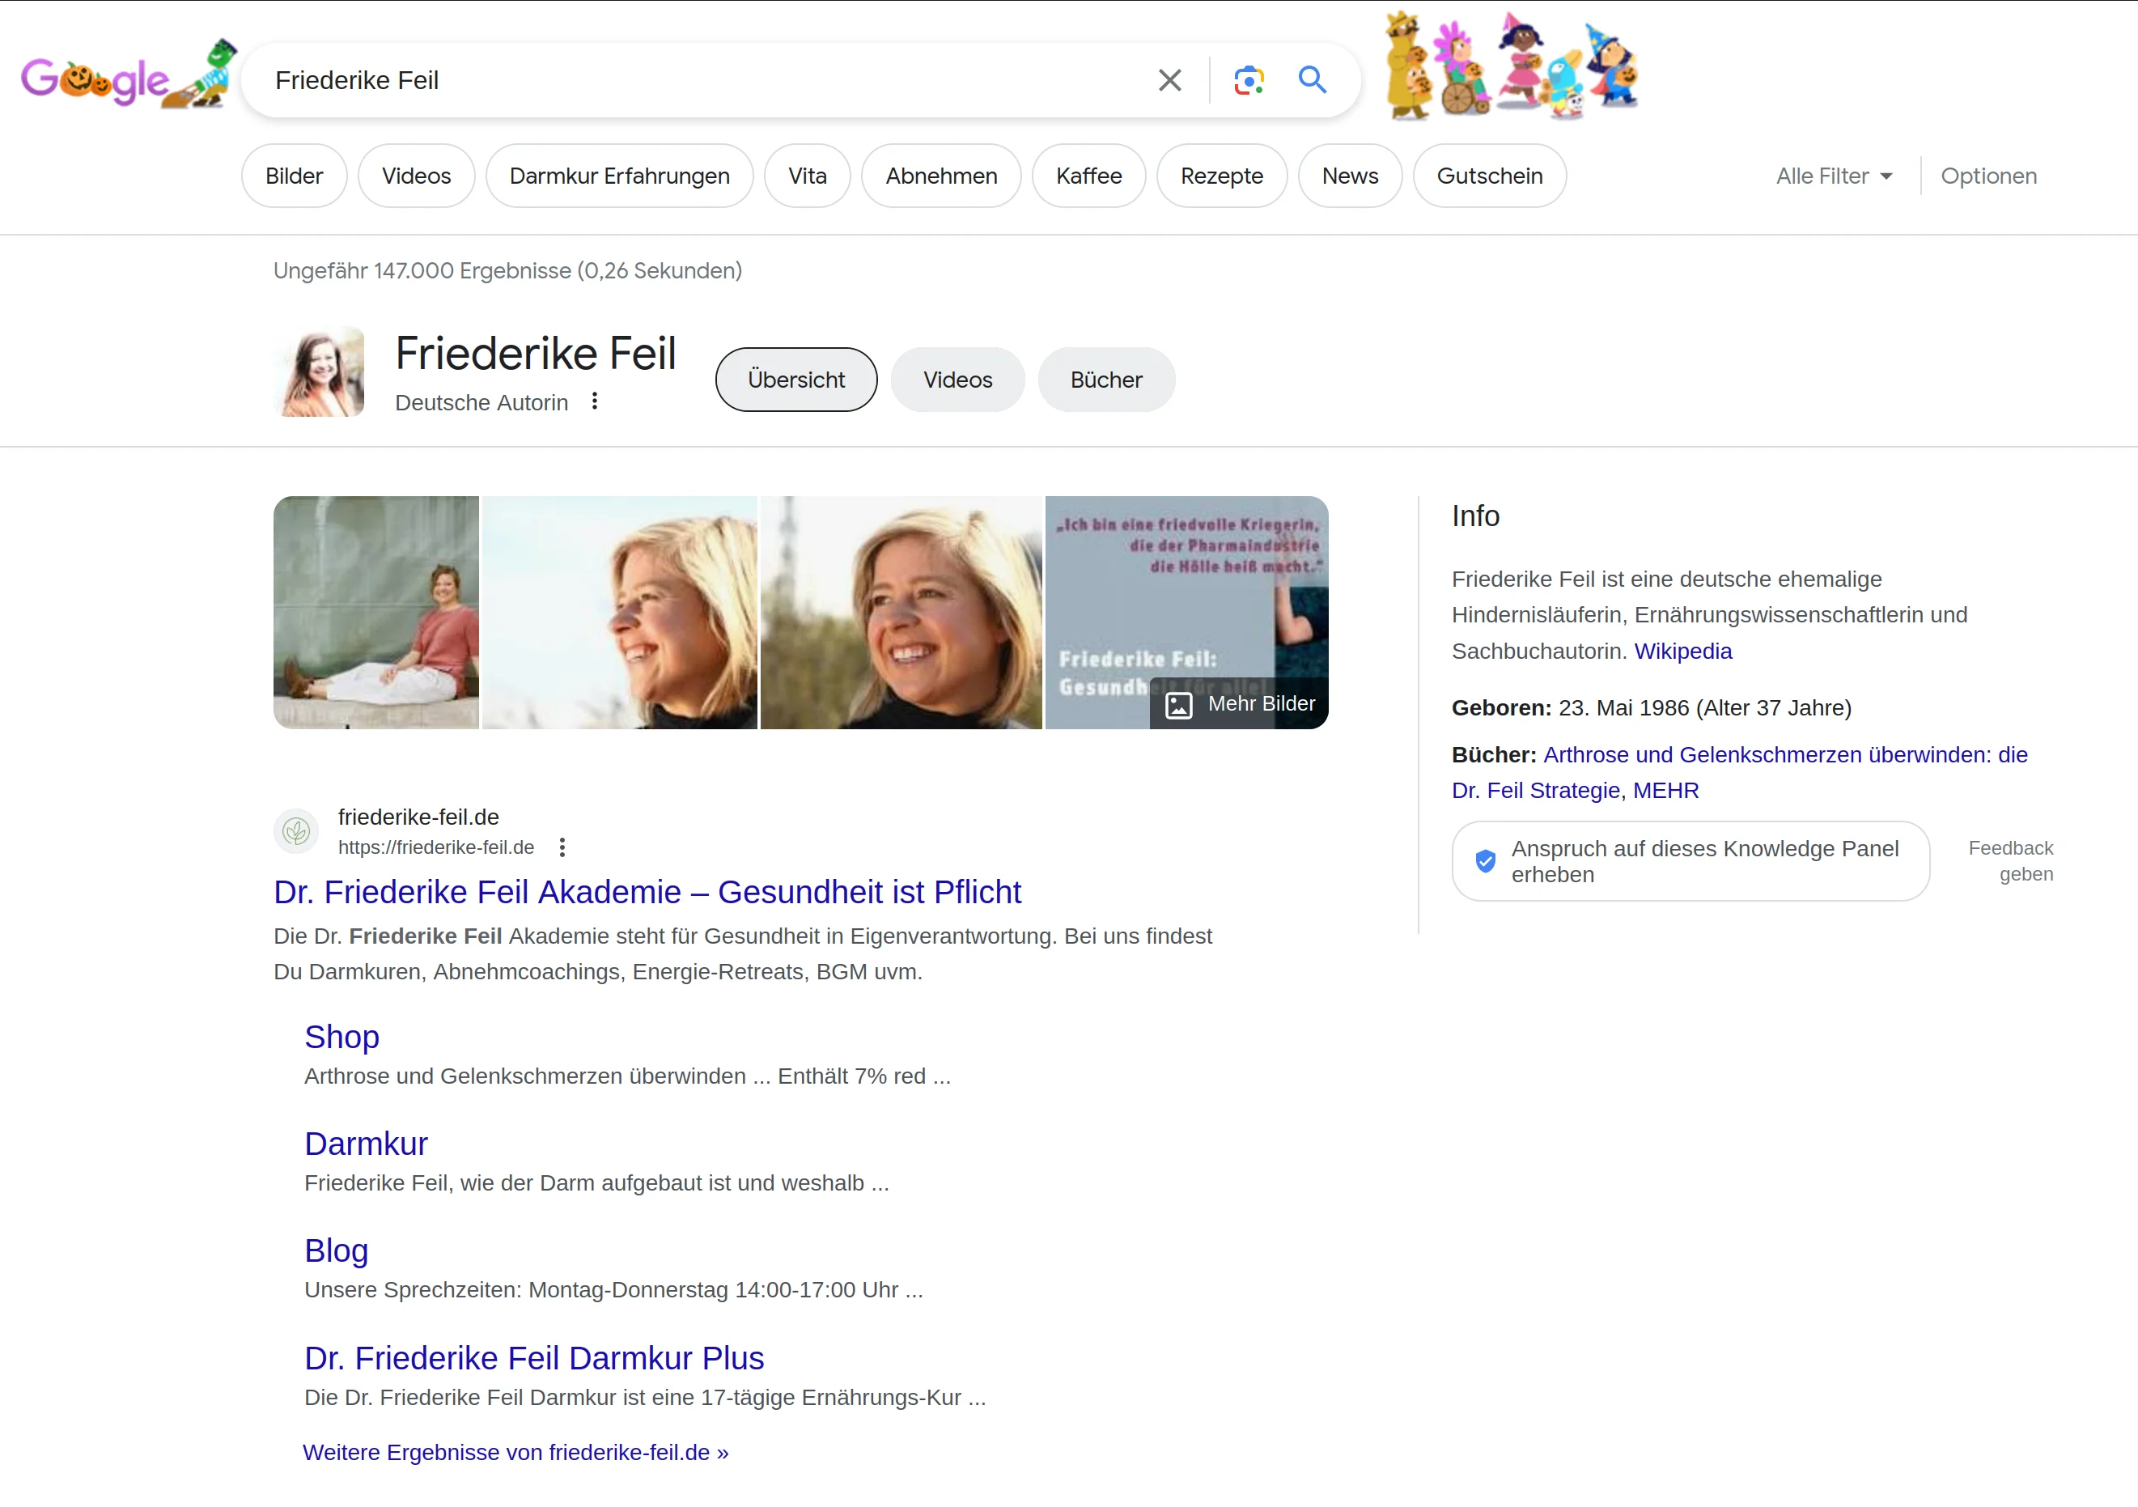
Task: Select the Vita filter chip
Action: point(808,176)
